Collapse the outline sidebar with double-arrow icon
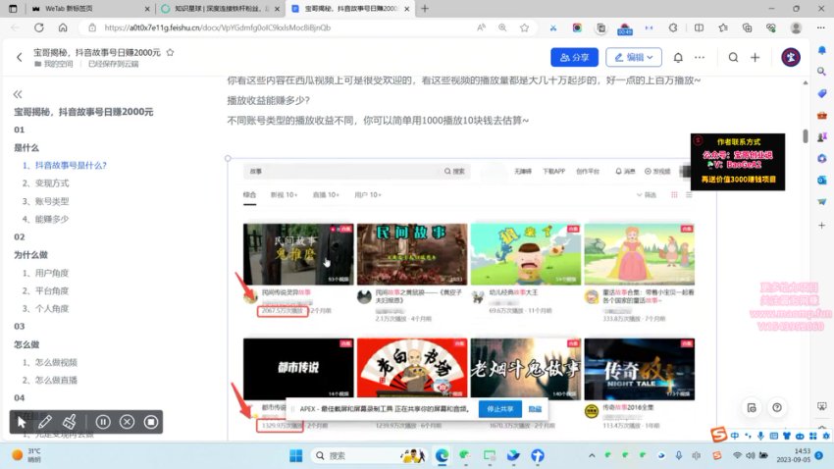The width and height of the screenshot is (834, 469). click(x=18, y=94)
